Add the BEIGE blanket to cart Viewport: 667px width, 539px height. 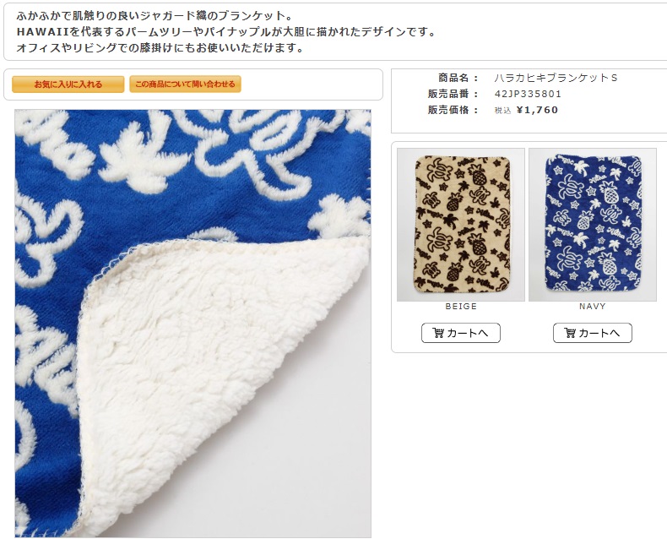[461, 333]
